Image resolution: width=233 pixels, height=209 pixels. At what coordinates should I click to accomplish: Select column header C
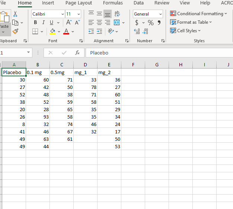62,64
